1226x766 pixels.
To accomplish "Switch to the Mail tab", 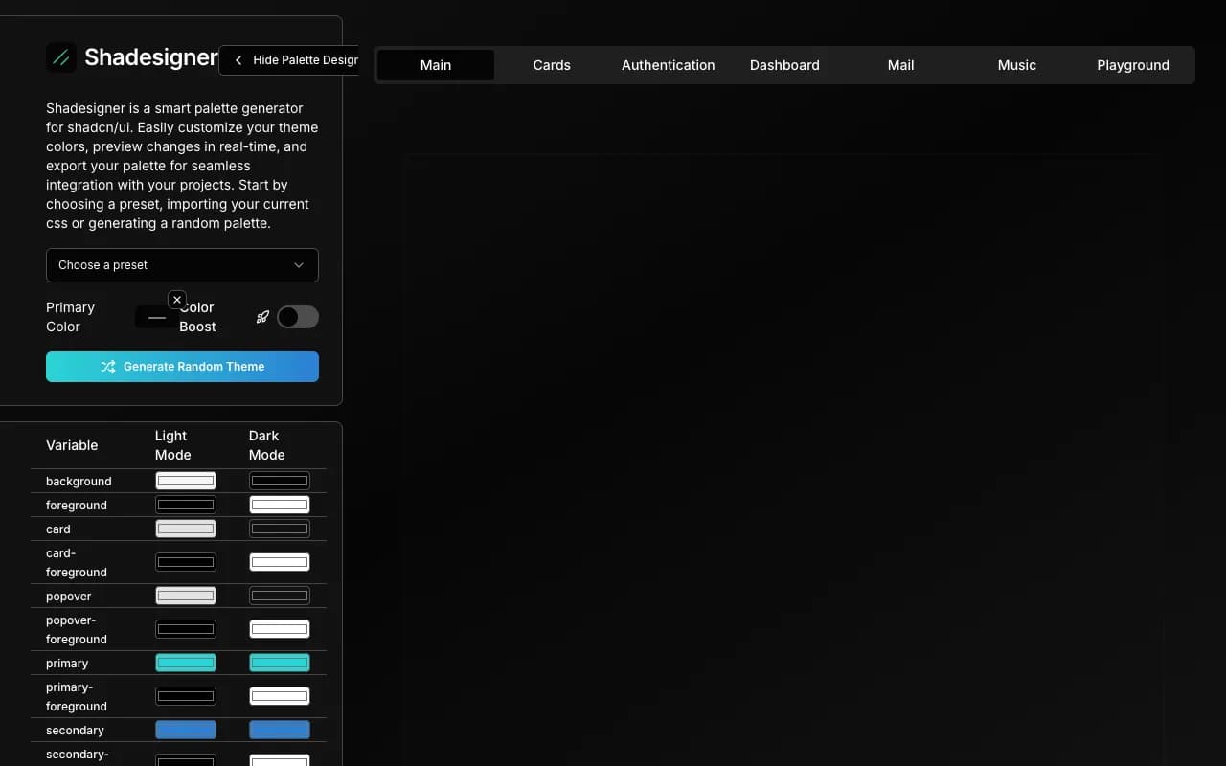I will (x=900, y=65).
